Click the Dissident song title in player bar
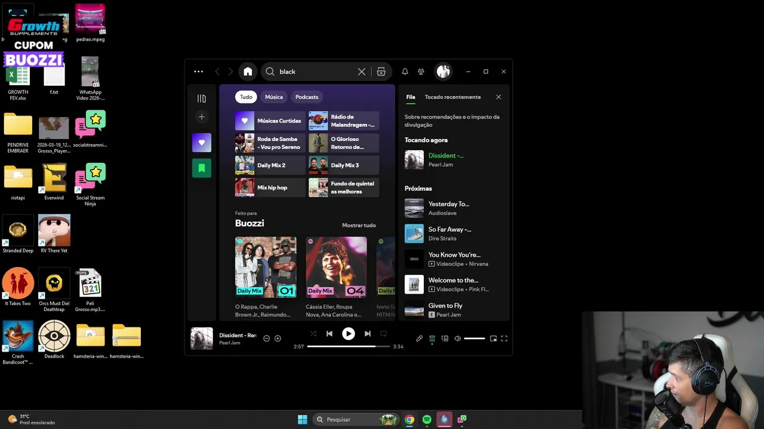 [x=238, y=335]
